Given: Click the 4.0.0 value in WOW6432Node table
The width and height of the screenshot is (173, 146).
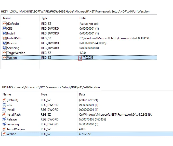Looking at the screenshot, I should click(x=83, y=53).
